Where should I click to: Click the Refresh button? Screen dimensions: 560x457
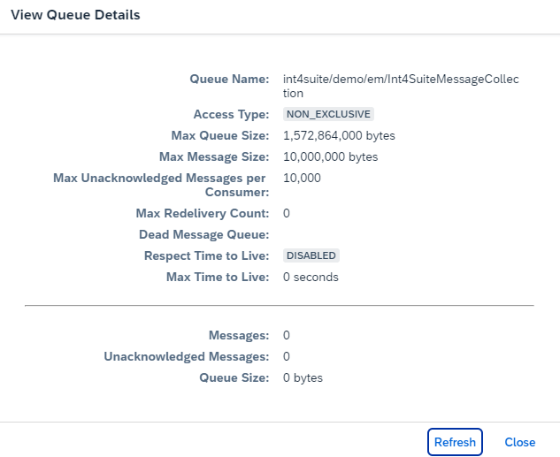[455, 442]
